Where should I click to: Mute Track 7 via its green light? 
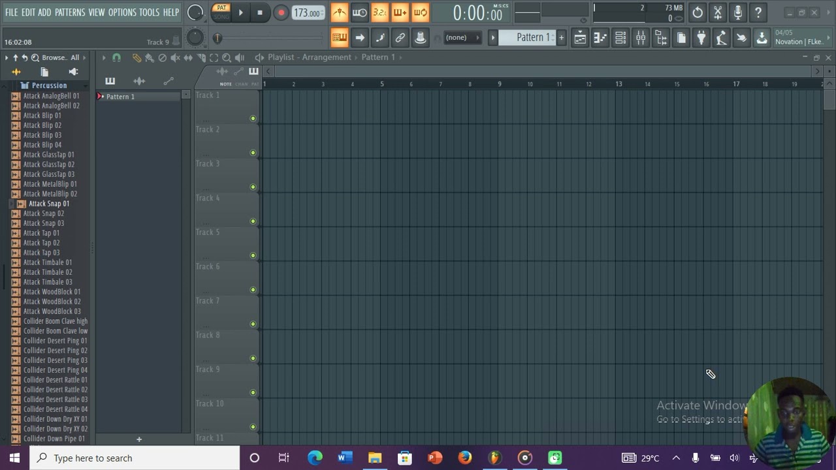(x=253, y=324)
